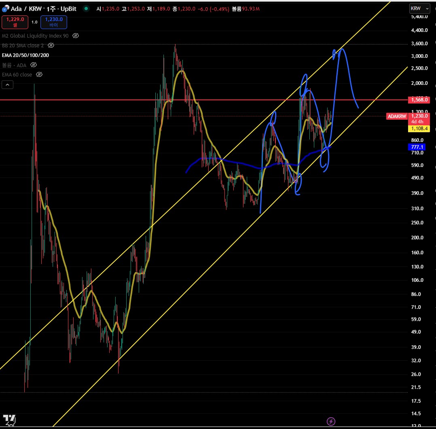Click the low value 1,189.0 in header
The height and width of the screenshot is (429, 436).
pyautogui.click(x=161, y=9)
